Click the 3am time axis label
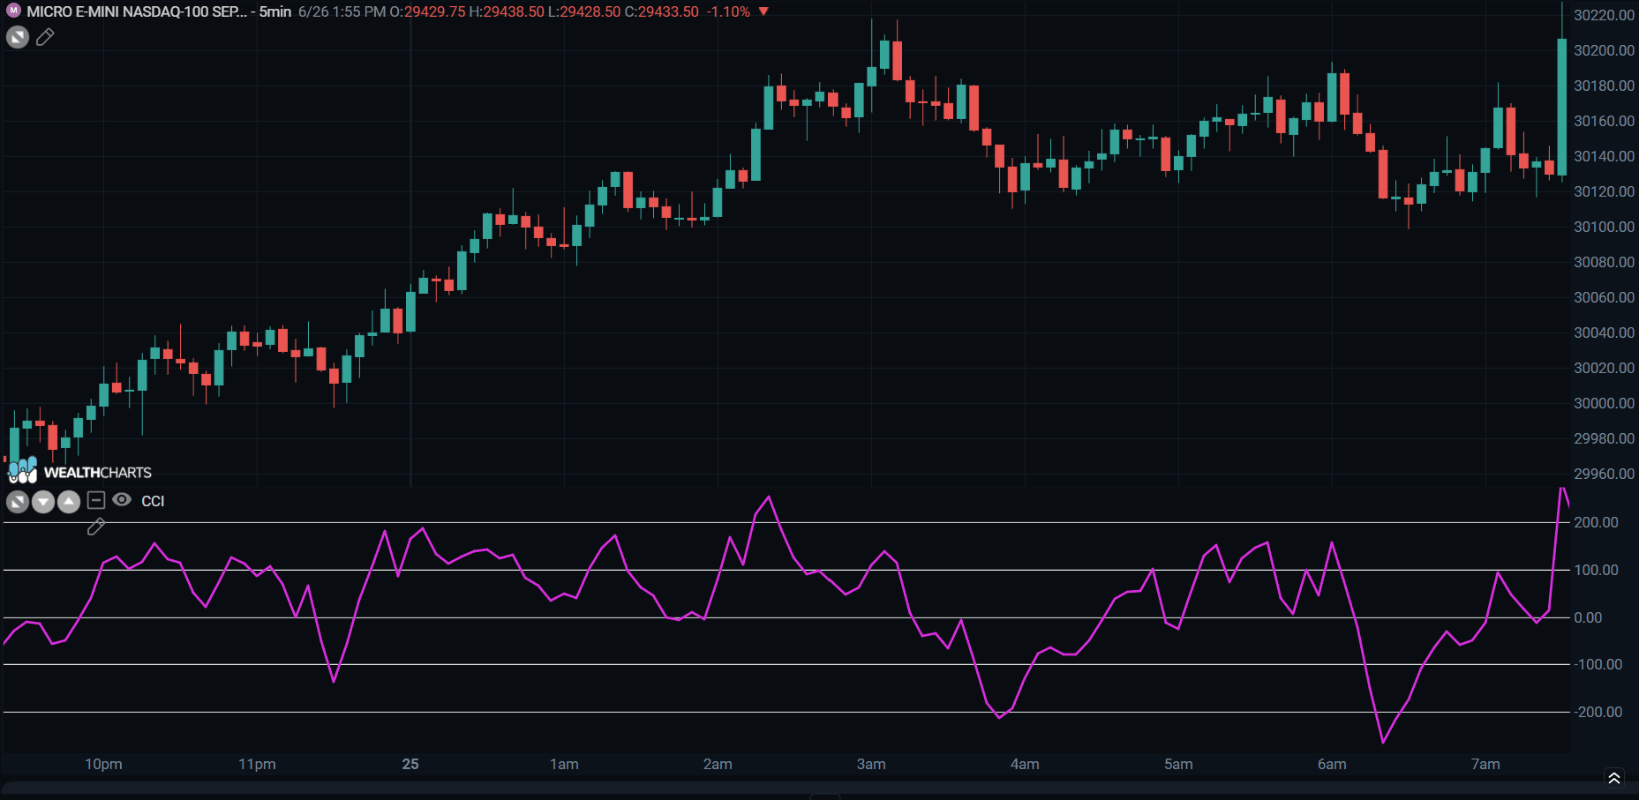 pyautogui.click(x=871, y=764)
